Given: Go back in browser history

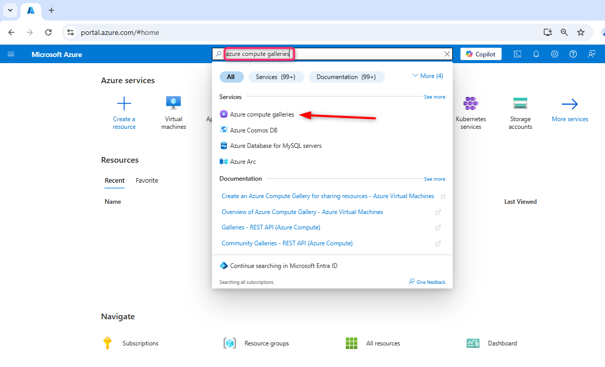Looking at the screenshot, I should (11, 32).
